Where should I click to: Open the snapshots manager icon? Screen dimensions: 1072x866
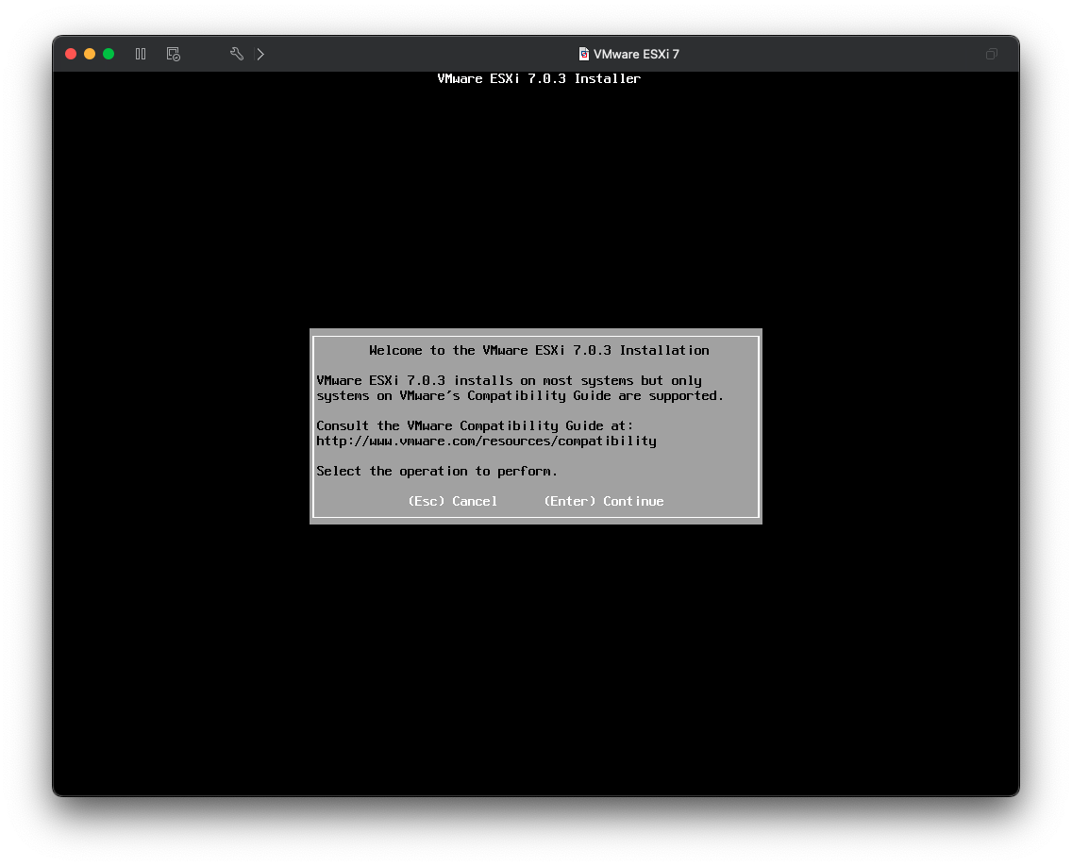click(174, 54)
